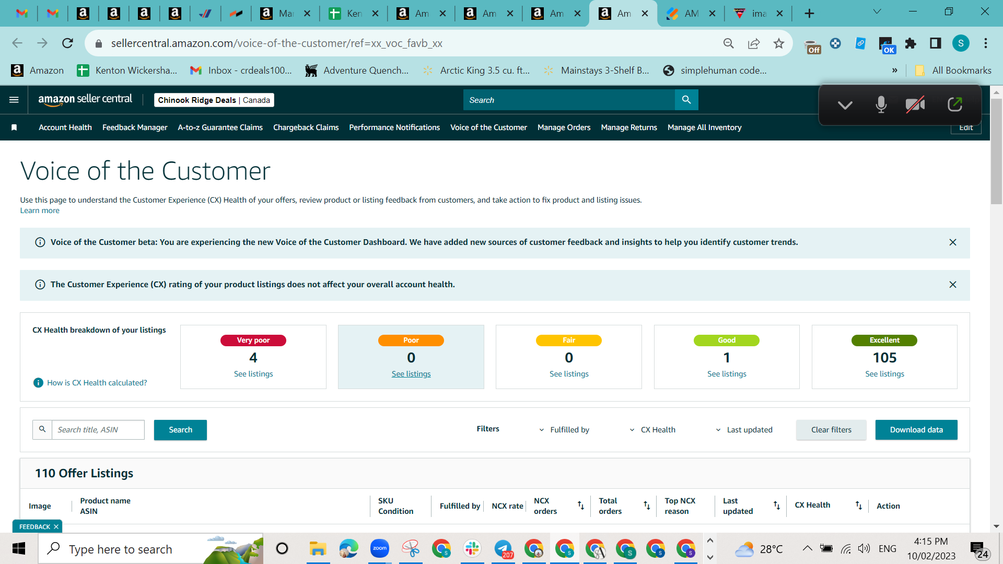
Task: Sort the table by CX Health column
Action: tap(859, 506)
